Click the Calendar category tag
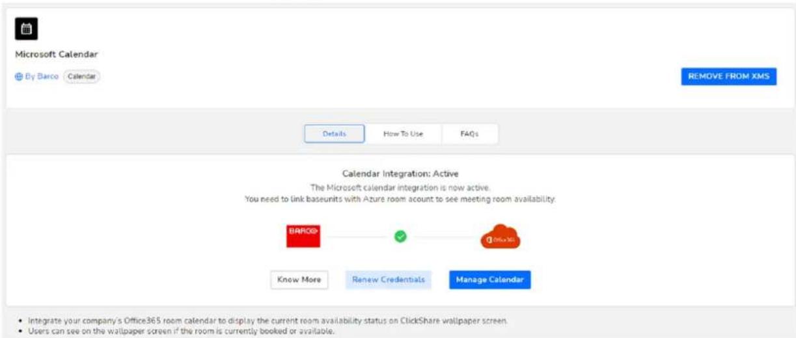The height and width of the screenshot is (338, 796). 81,77
